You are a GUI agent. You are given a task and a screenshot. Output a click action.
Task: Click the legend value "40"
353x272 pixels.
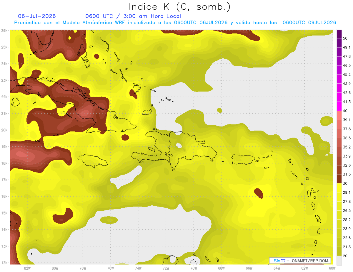346,111
